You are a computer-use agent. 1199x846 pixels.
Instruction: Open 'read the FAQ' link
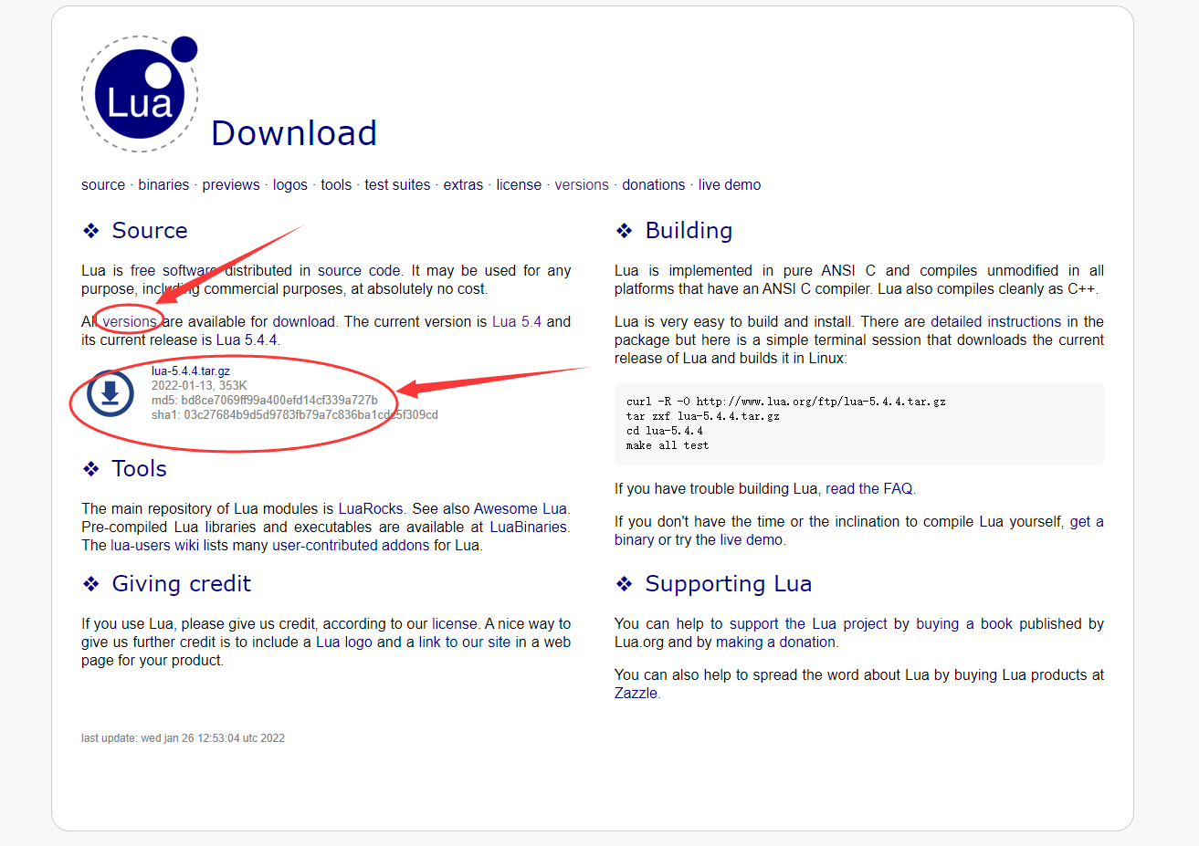[x=868, y=488]
